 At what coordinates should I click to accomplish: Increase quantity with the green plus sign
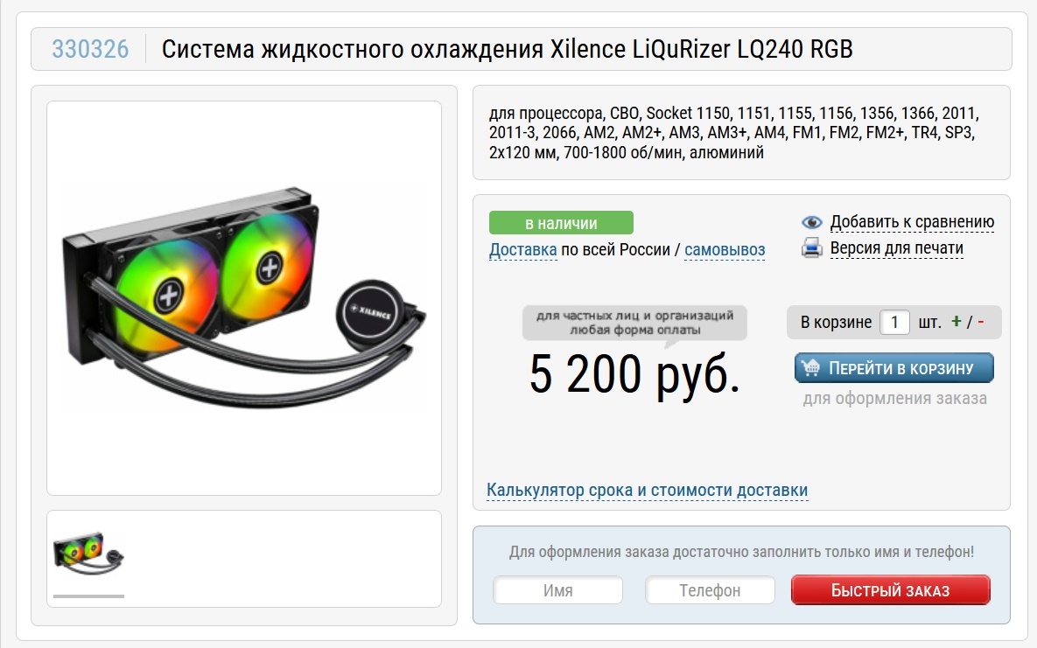[956, 321]
